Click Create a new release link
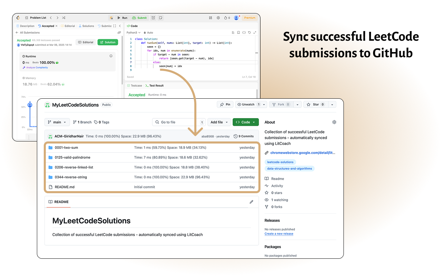Screen dimensions: 441x276 click(x=279, y=234)
